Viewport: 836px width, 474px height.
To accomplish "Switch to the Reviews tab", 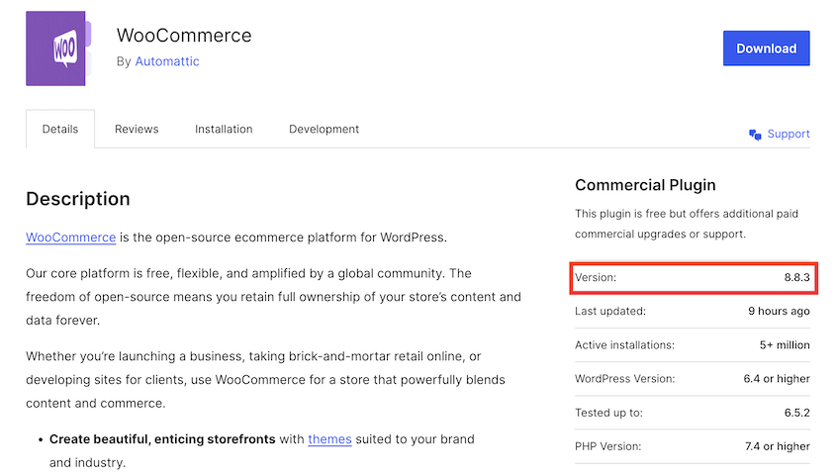I will 137,129.
